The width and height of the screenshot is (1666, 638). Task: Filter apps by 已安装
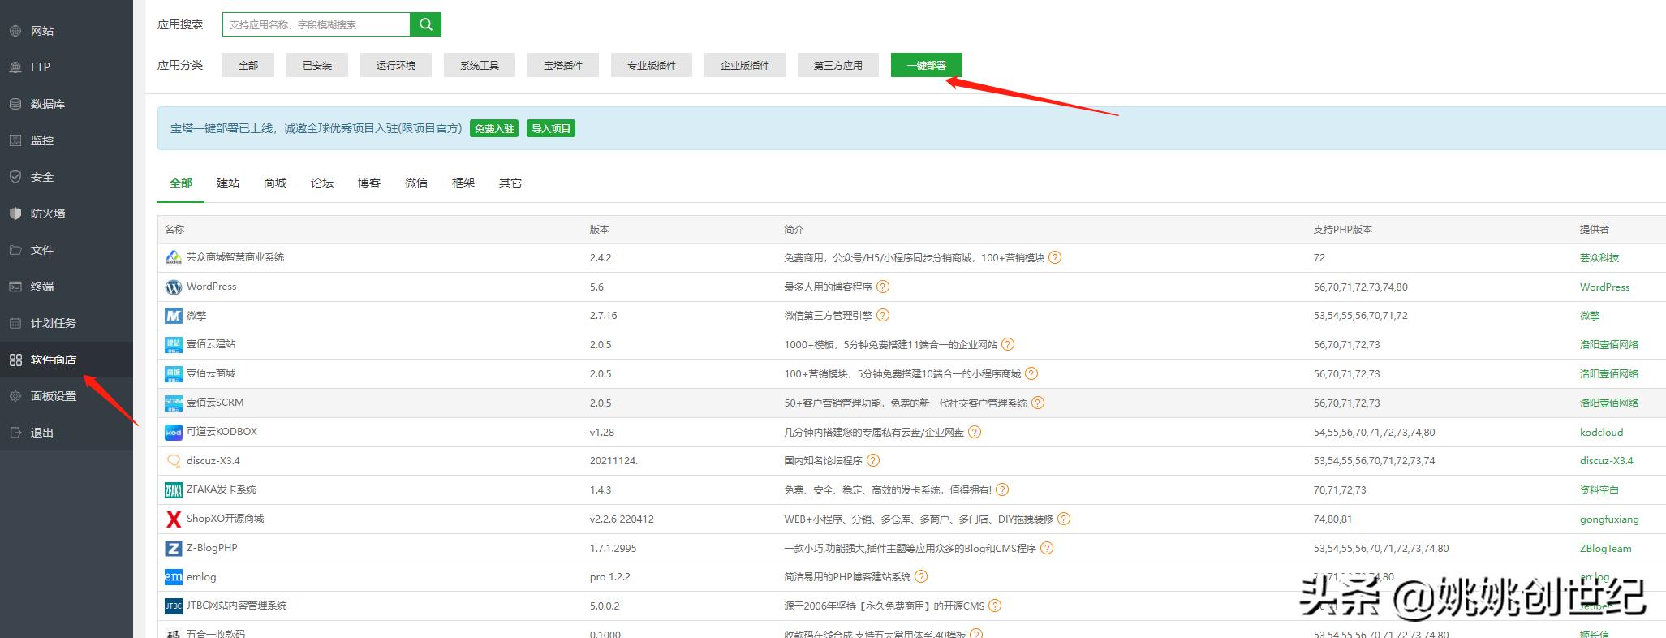coord(317,65)
